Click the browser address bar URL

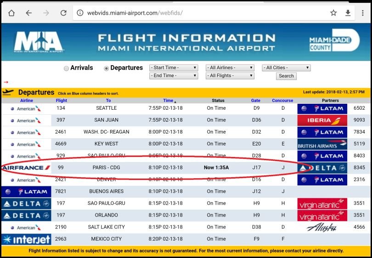135,13
